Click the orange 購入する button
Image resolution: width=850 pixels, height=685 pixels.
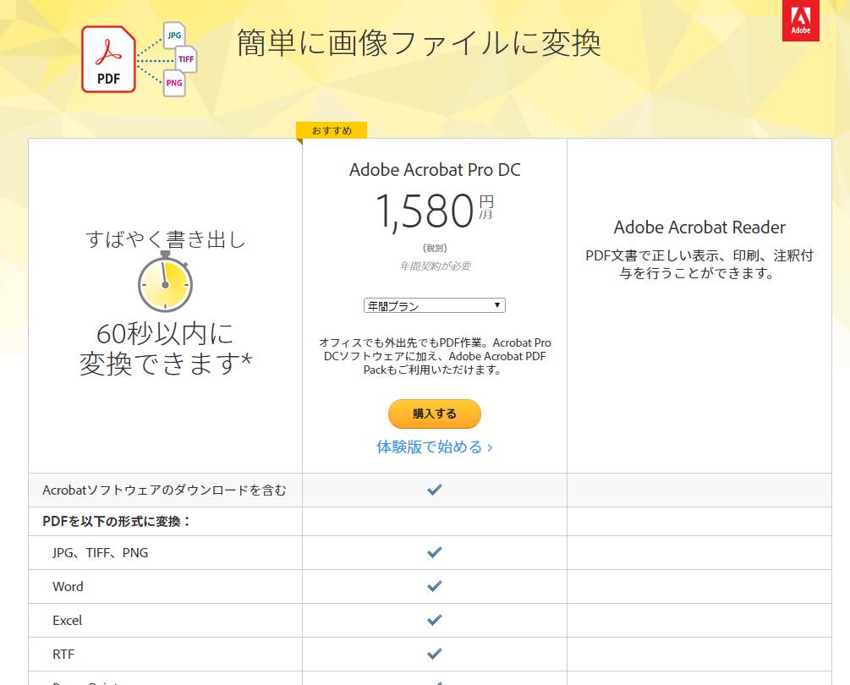pos(434,414)
